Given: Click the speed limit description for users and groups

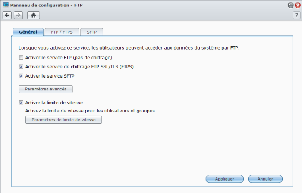Looking at the screenshot, I should pos(91,111).
